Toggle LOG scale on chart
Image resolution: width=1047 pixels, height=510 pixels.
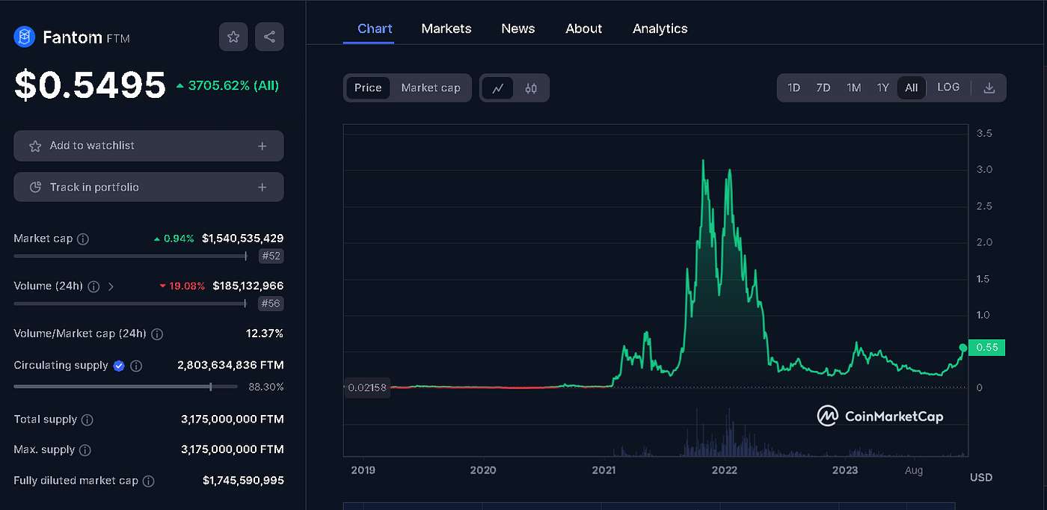tap(948, 87)
